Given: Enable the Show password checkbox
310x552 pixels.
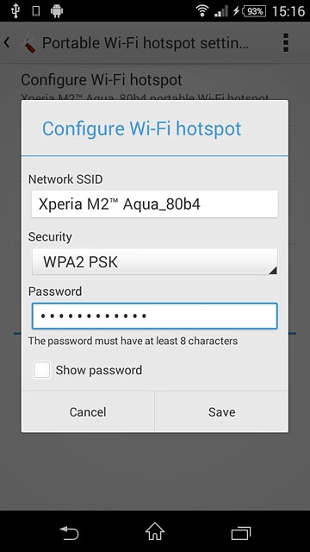Looking at the screenshot, I should click(x=42, y=370).
